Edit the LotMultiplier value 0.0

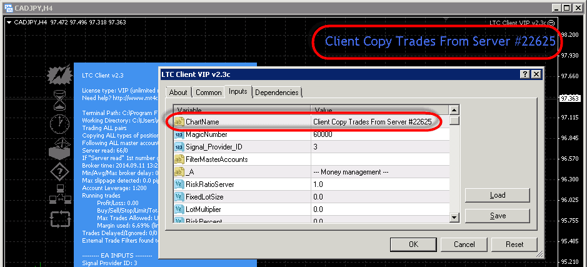click(x=380, y=209)
